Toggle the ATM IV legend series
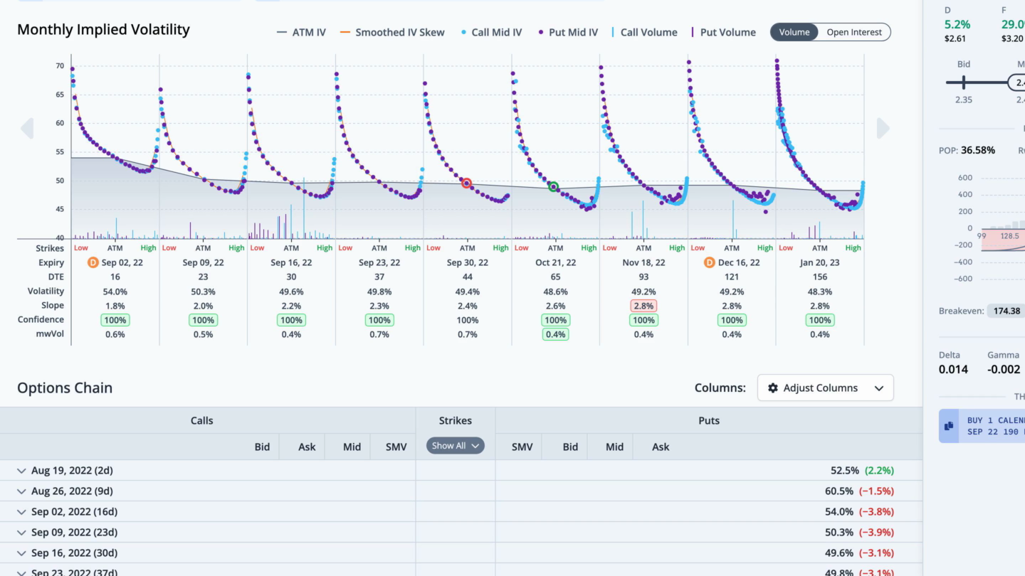Screen dimensions: 1025x576 pos(301,32)
